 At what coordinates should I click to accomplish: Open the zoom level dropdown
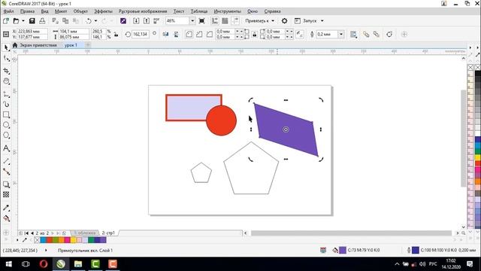pyautogui.click(x=192, y=21)
